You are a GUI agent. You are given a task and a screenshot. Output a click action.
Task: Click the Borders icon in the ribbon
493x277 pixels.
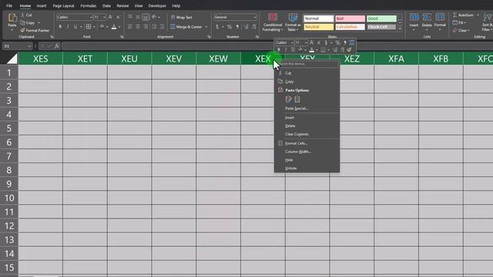pyautogui.click(x=89, y=27)
